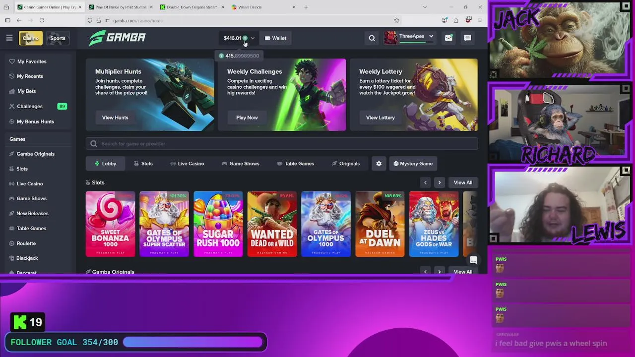This screenshot has width=635, height=357.
Task: Switch to Wheel Decide browser tab
Action: tap(263, 7)
